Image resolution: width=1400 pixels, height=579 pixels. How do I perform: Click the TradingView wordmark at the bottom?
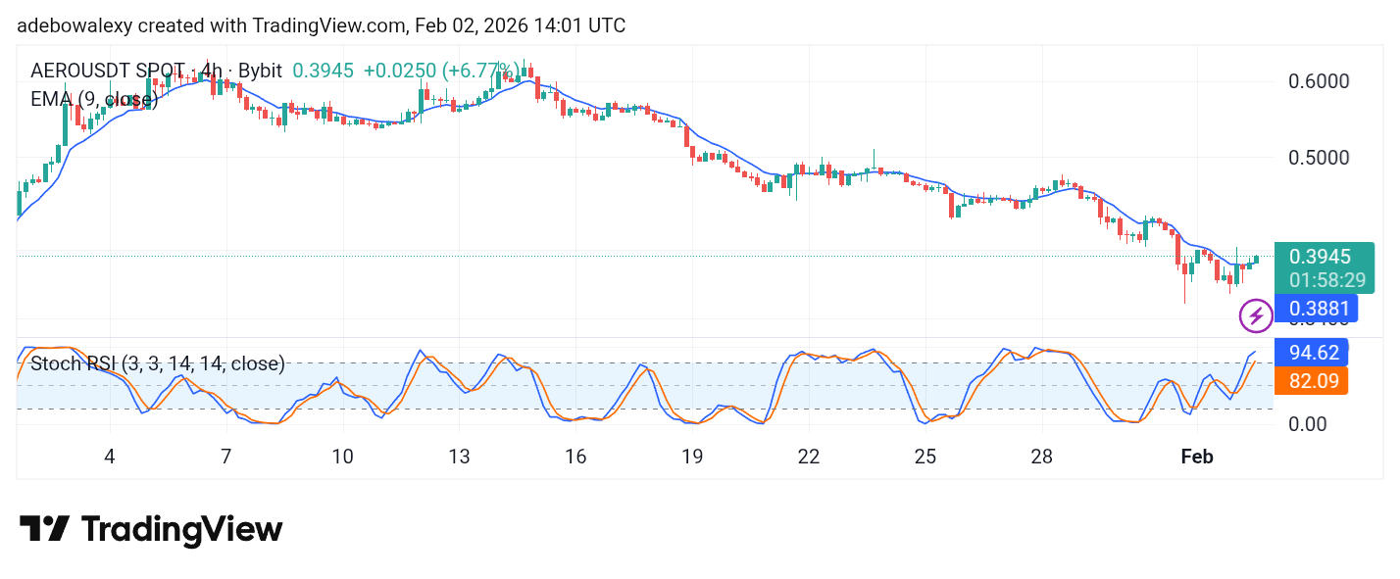(x=181, y=530)
